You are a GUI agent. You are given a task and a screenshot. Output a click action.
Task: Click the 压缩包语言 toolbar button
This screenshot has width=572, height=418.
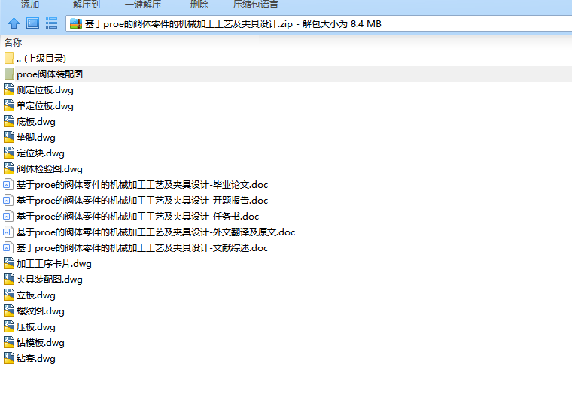256,5
